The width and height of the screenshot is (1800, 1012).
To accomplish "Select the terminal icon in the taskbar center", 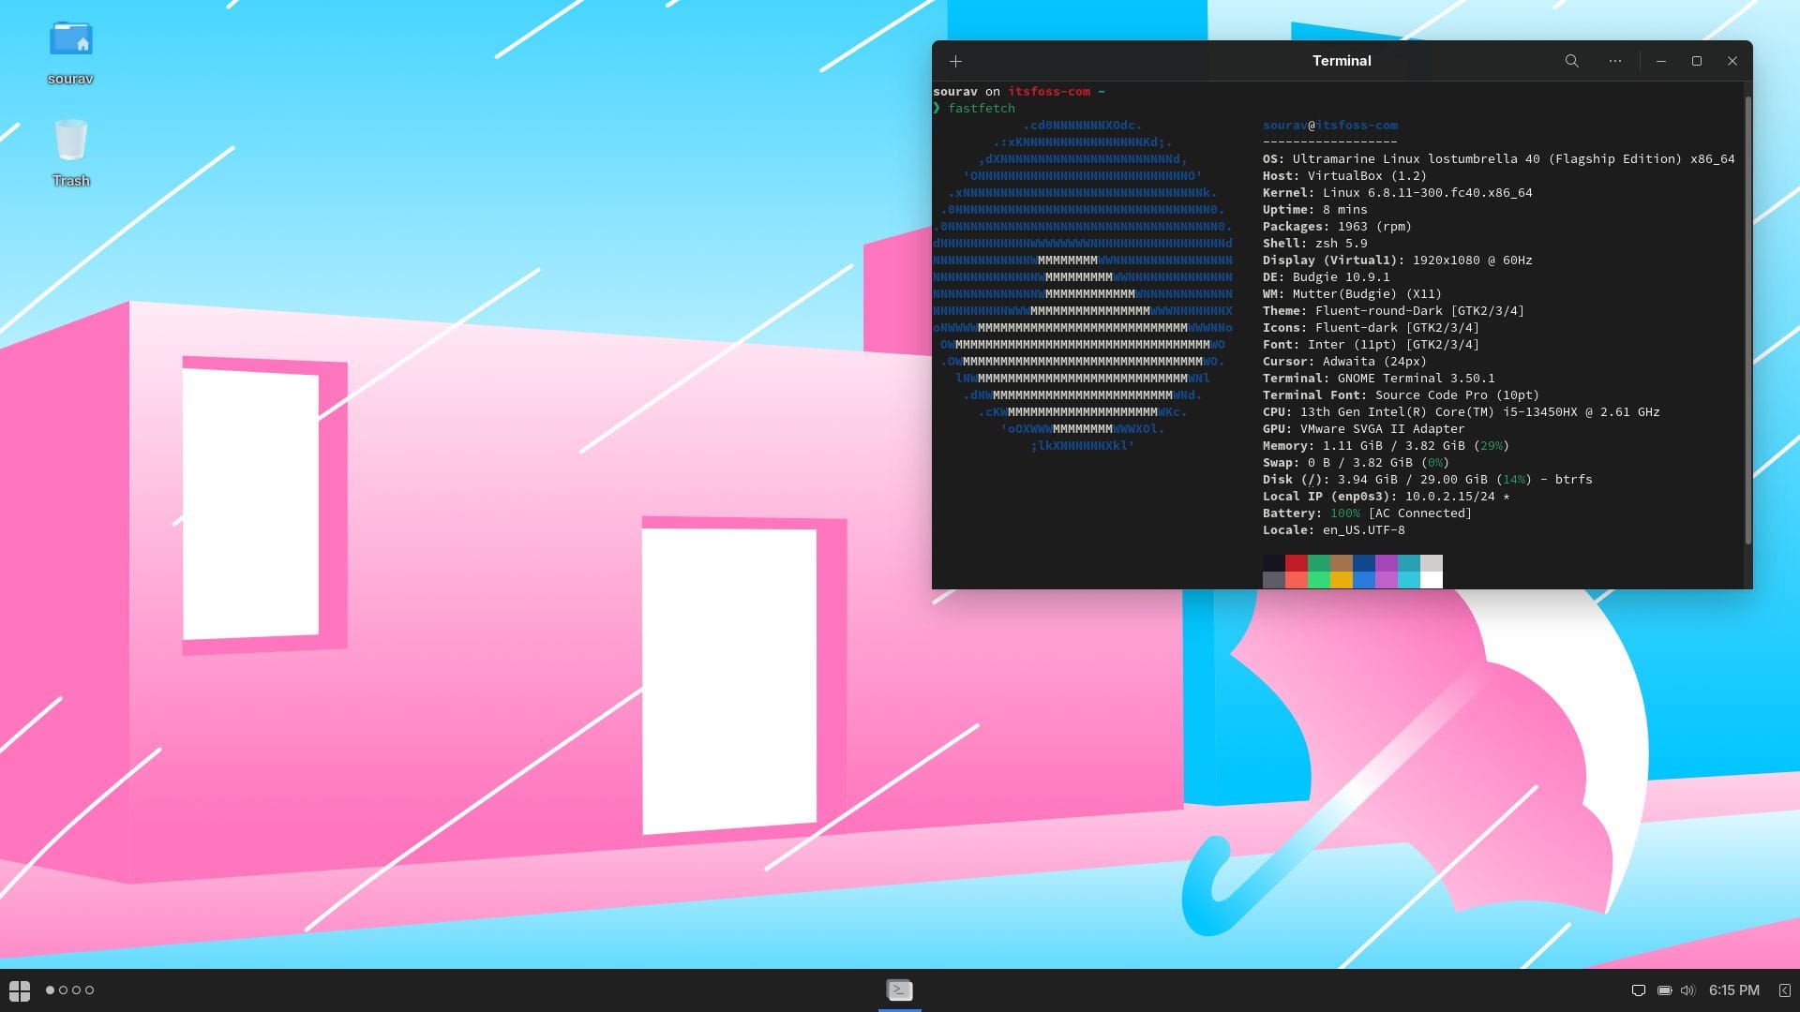I will click(x=899, y=990).
